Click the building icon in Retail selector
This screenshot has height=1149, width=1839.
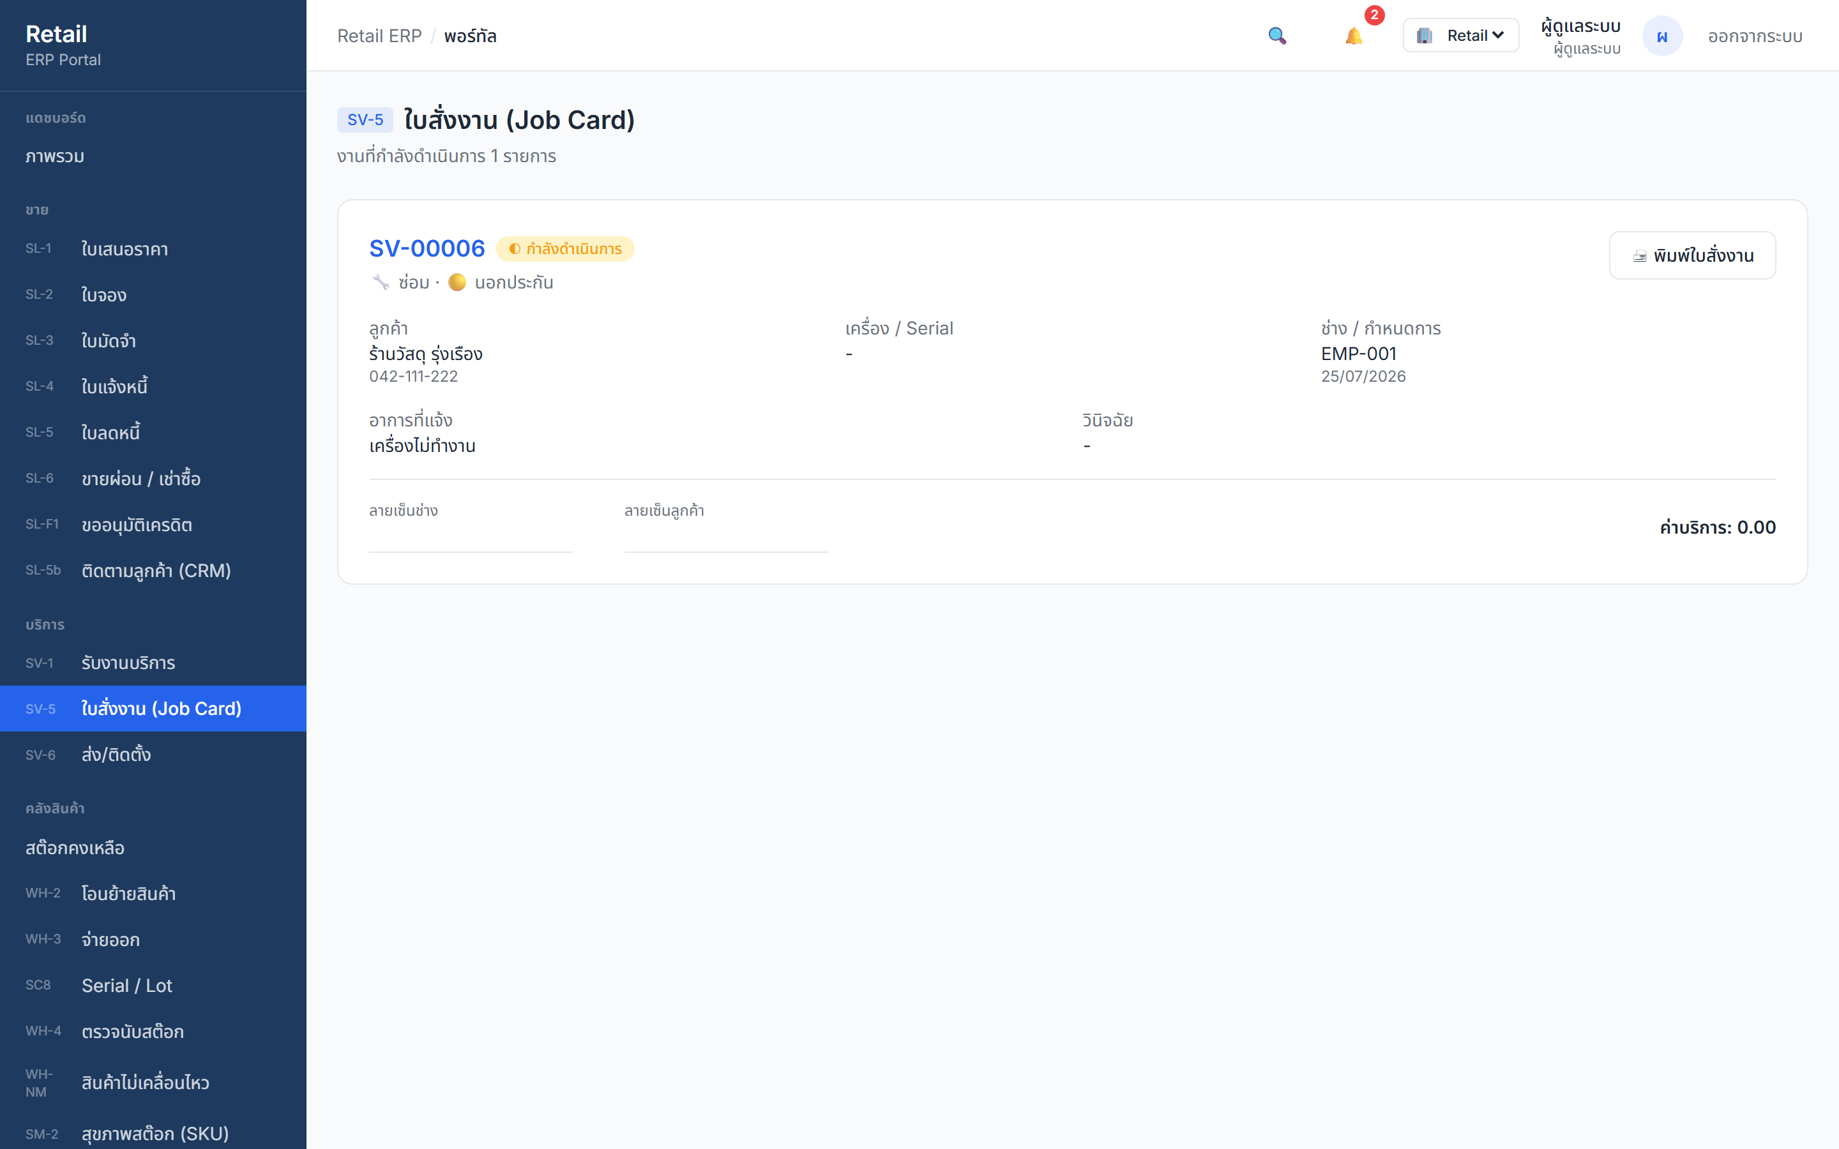pyautogui.click(x=1425, y=36)
